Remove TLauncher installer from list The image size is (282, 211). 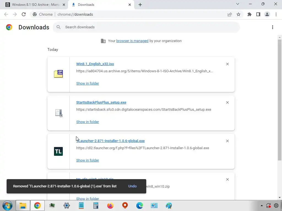pos(227,141)
